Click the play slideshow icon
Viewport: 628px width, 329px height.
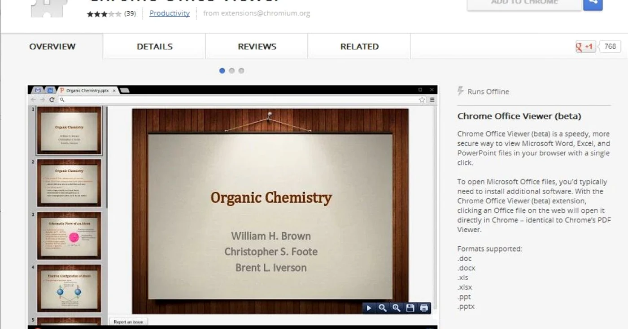369,308
